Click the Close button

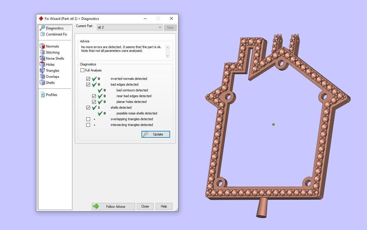point(145,206)
